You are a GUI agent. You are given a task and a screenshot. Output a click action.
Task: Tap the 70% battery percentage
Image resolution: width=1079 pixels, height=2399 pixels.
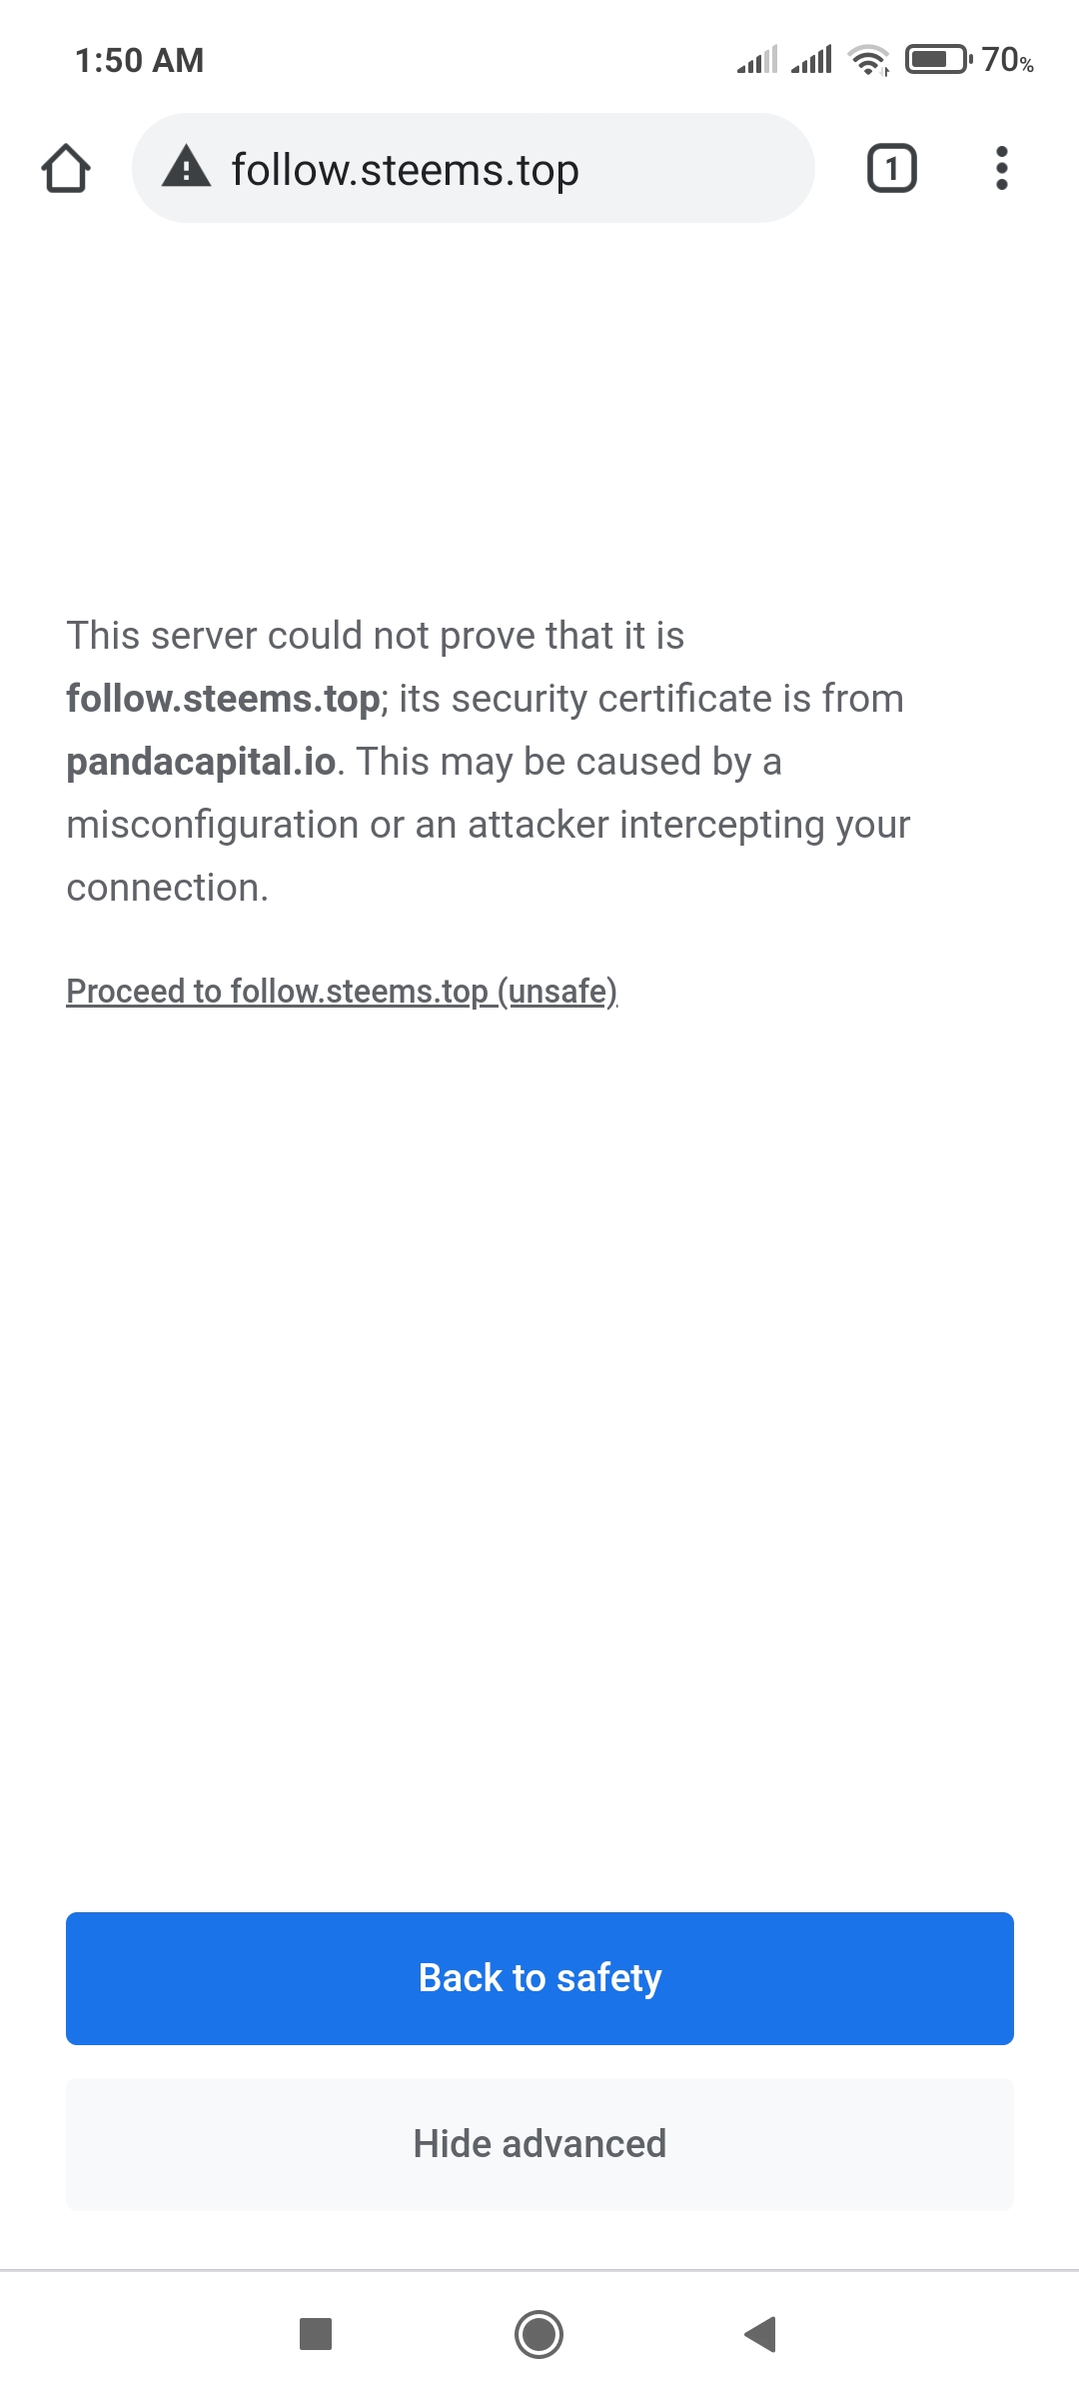pos(1007,60)
